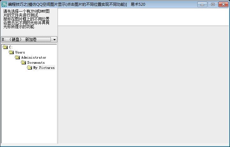Minimize the program window
230x147 pixels.
pyautogui.click(x=202, y=4)
